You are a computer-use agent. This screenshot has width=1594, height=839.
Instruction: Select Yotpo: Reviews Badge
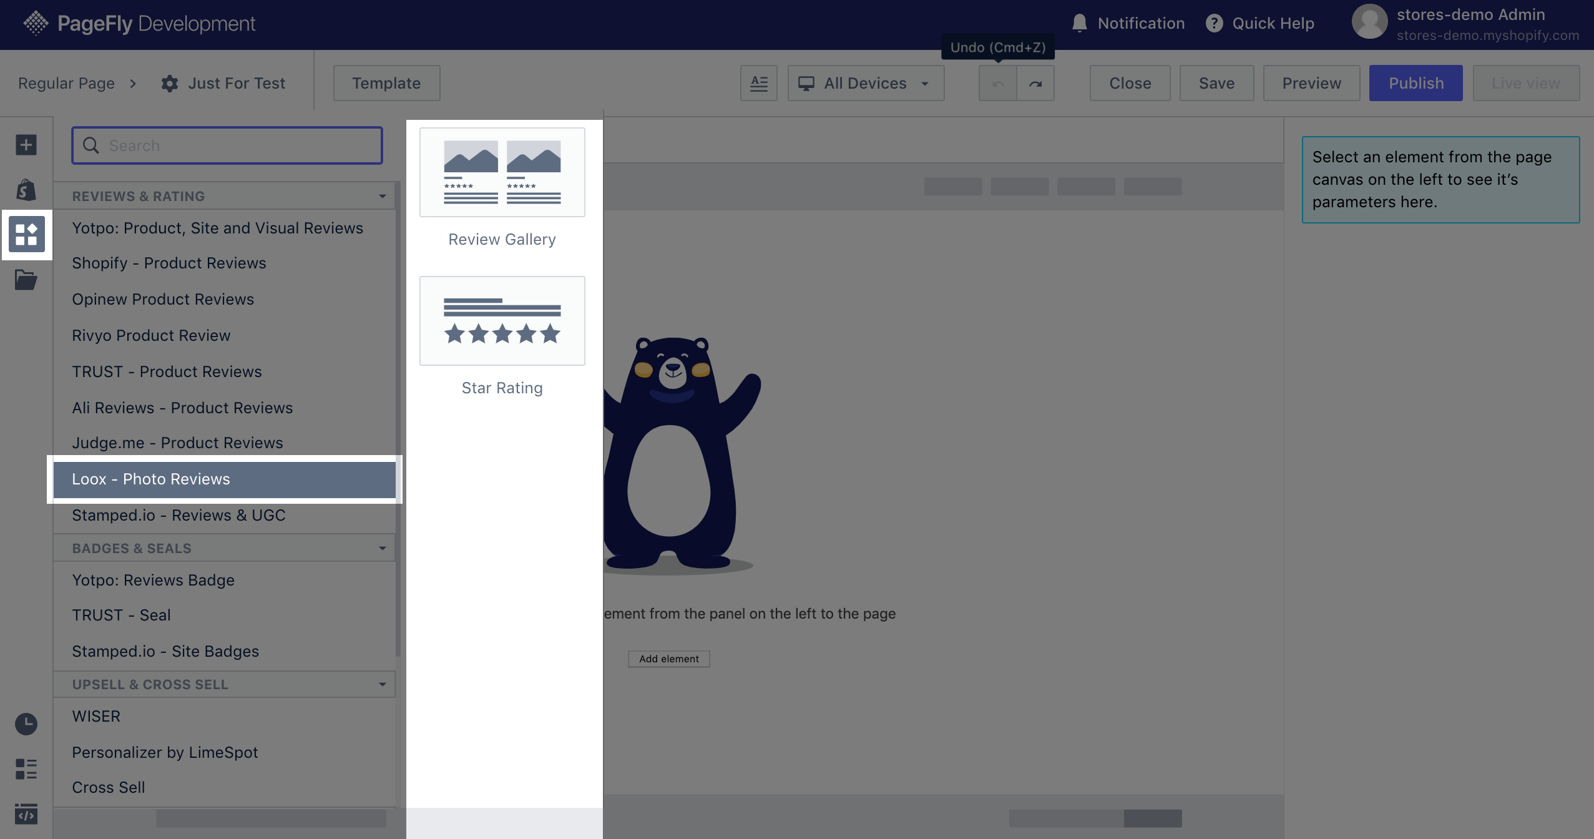coord(224,580)
